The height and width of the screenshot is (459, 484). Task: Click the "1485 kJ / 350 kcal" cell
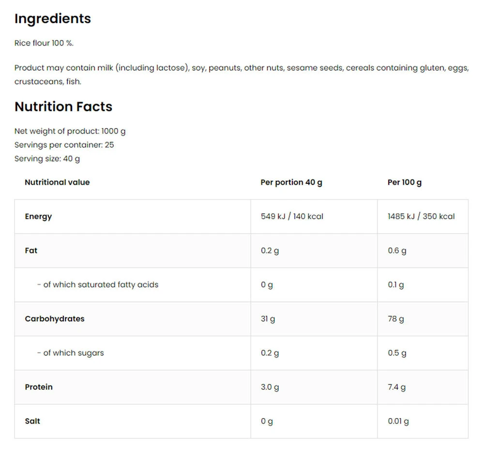coord(421,217)
